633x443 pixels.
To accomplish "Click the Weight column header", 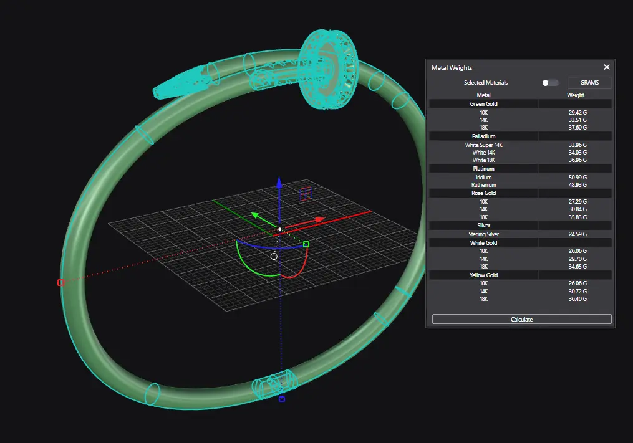I will [x=575, y=95].
